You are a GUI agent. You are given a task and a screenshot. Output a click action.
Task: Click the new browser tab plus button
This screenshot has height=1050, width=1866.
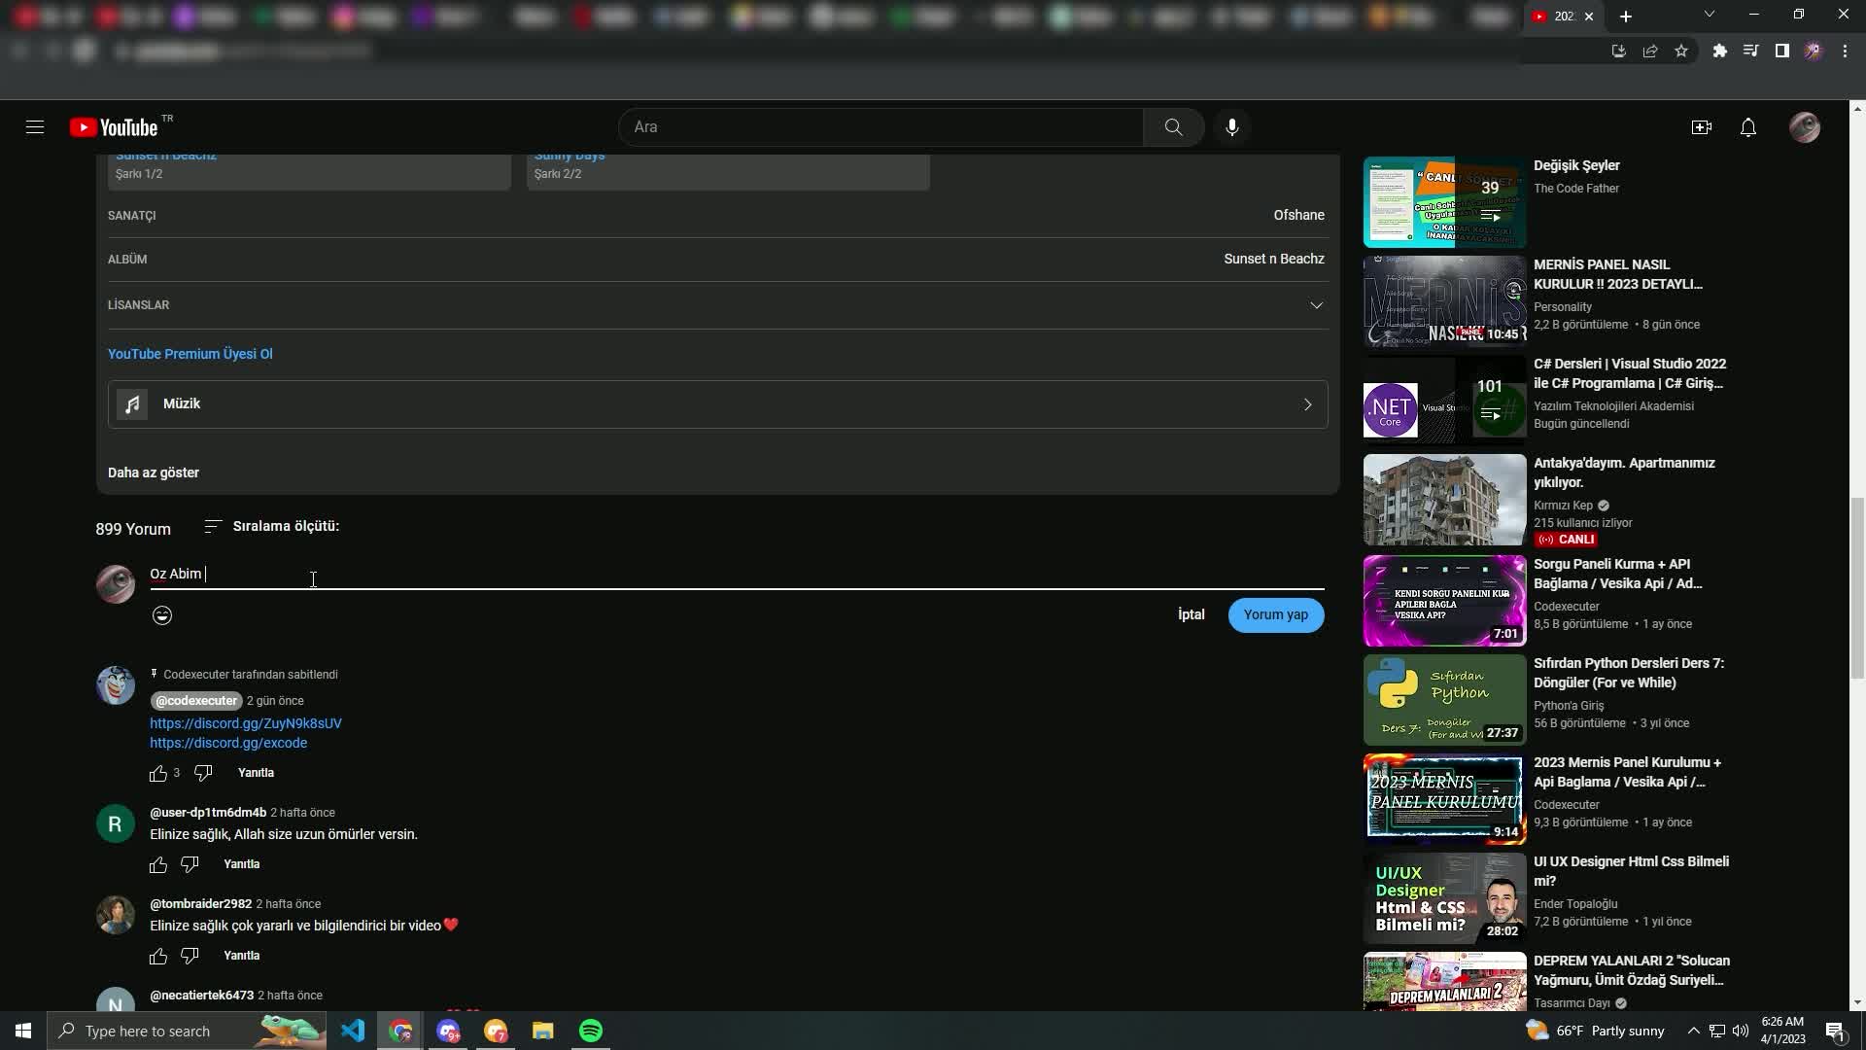(x=1625, y=17)
